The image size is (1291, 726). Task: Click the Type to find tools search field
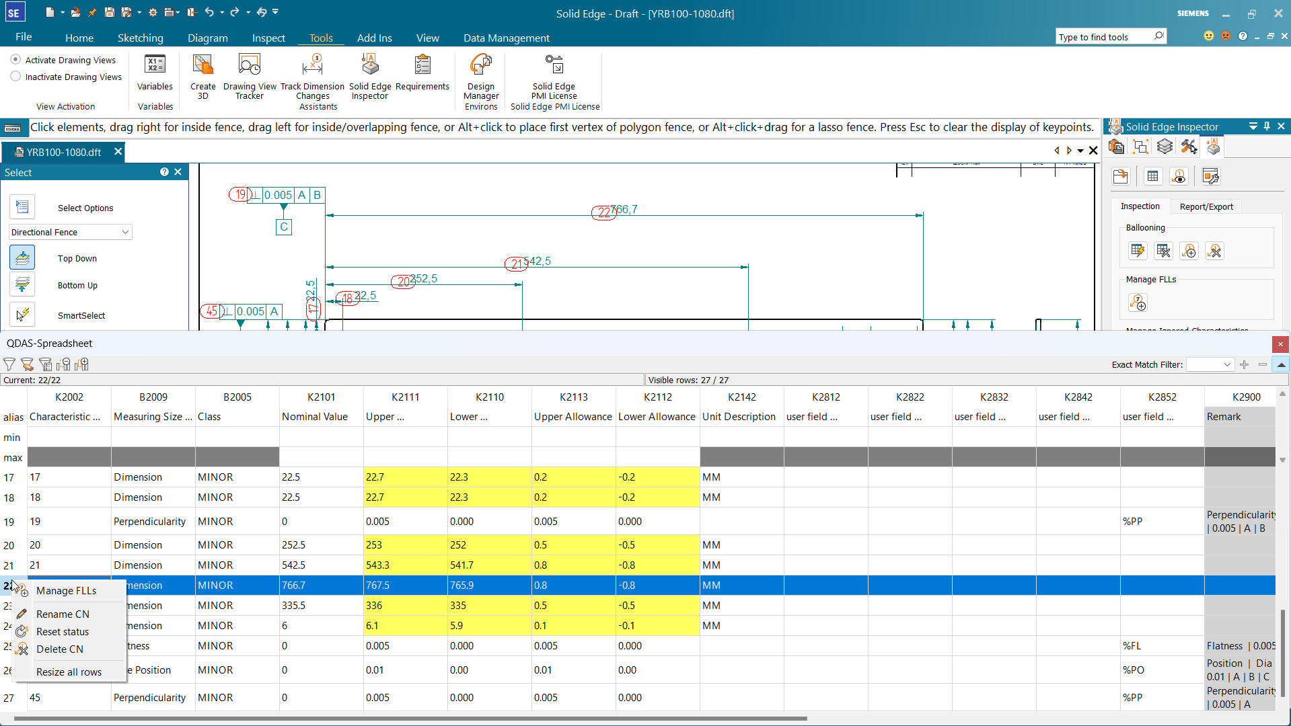point(1103,36)
